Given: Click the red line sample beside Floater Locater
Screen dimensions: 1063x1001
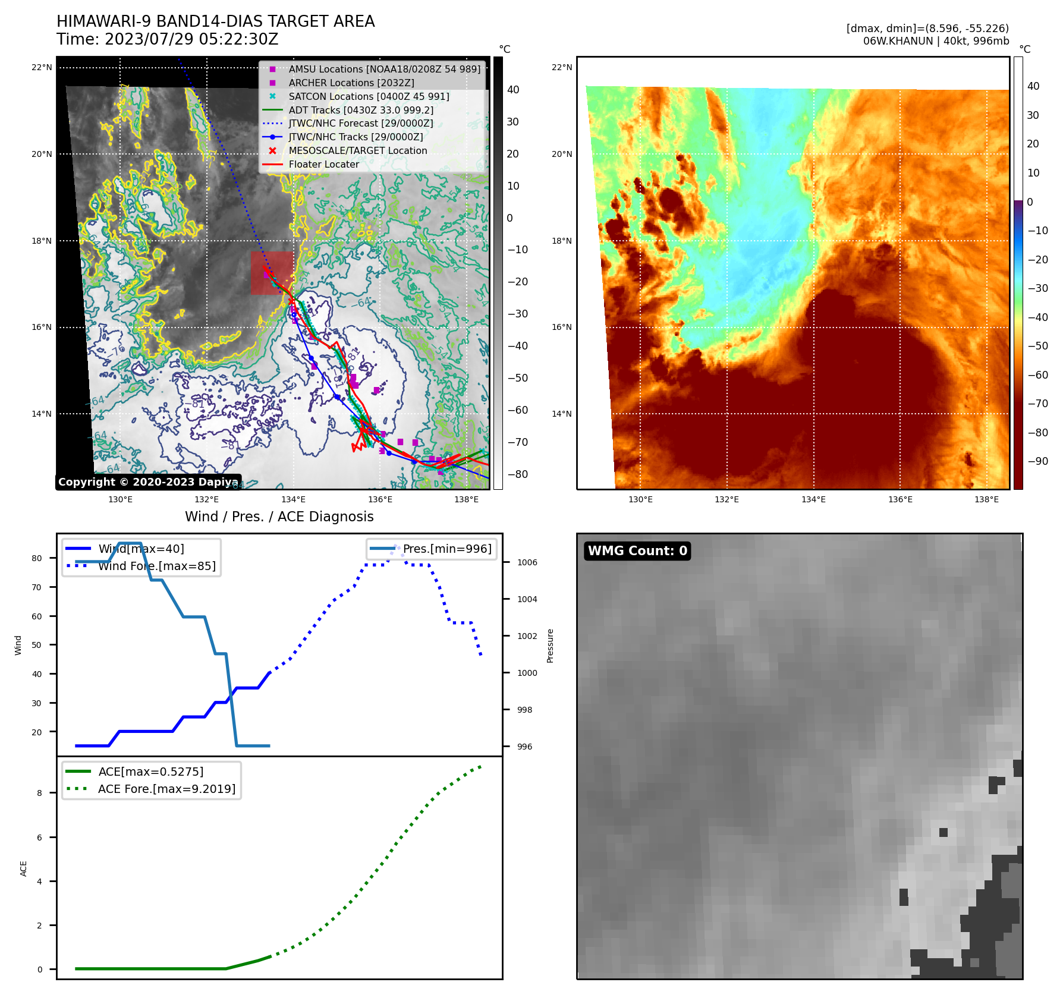Looking at the screenshot, I should 272,165.
